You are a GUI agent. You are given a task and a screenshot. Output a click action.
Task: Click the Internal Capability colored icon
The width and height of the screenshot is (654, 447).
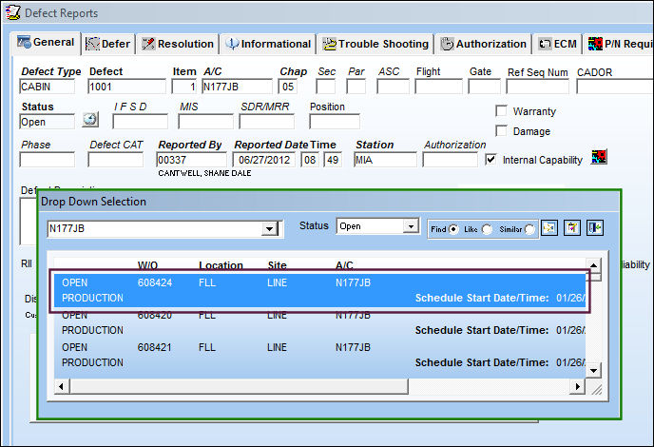tap(599, 157)
